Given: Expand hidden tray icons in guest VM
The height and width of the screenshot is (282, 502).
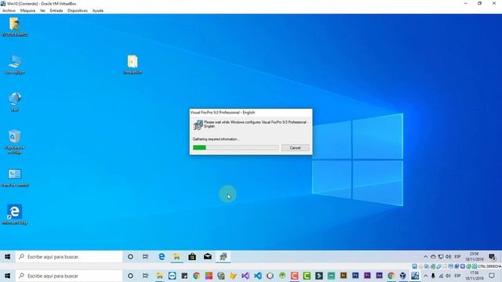Looking at the screenshot, I should click(x=425, y=257).
